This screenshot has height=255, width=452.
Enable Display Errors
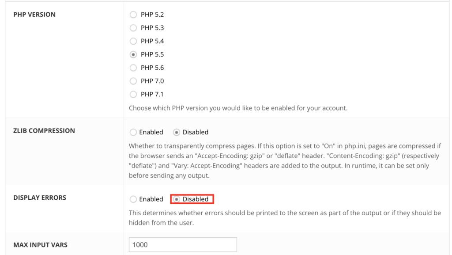[133, 199]
